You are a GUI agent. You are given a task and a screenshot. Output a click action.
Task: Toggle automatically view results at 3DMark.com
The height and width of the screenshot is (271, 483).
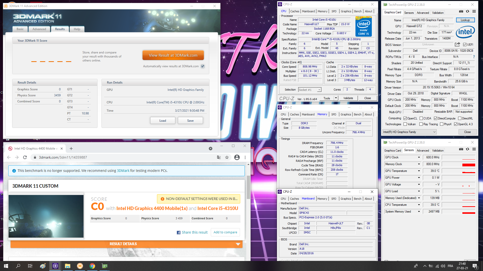pos(203,66)
